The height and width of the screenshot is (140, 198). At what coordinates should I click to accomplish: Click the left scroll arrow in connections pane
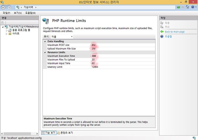coord(2,134)
